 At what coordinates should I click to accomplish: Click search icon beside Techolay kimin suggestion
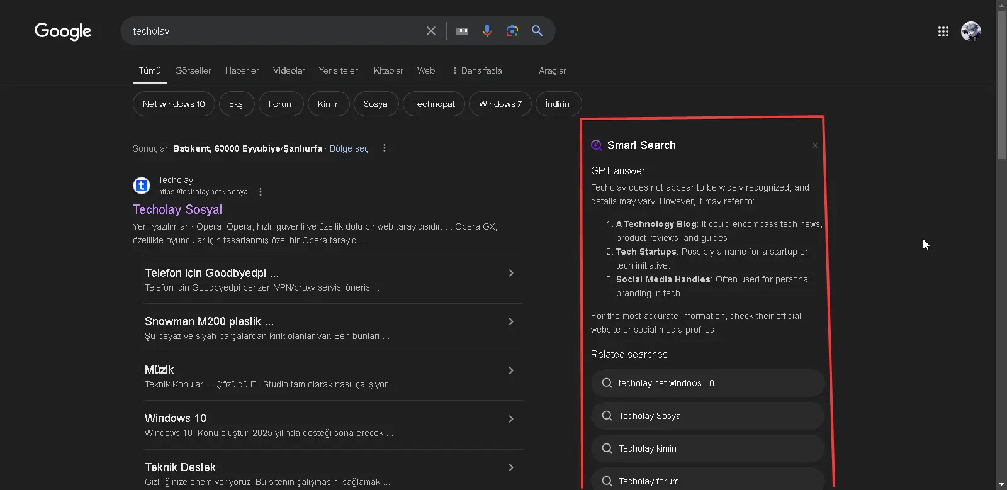[x=607, y=448]
